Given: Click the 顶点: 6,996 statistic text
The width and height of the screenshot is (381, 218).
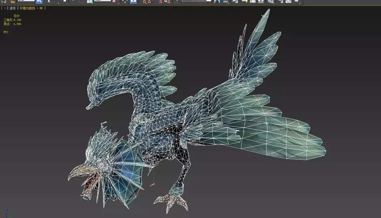Looking at the screenshot, I should click(x=12, y=24).
